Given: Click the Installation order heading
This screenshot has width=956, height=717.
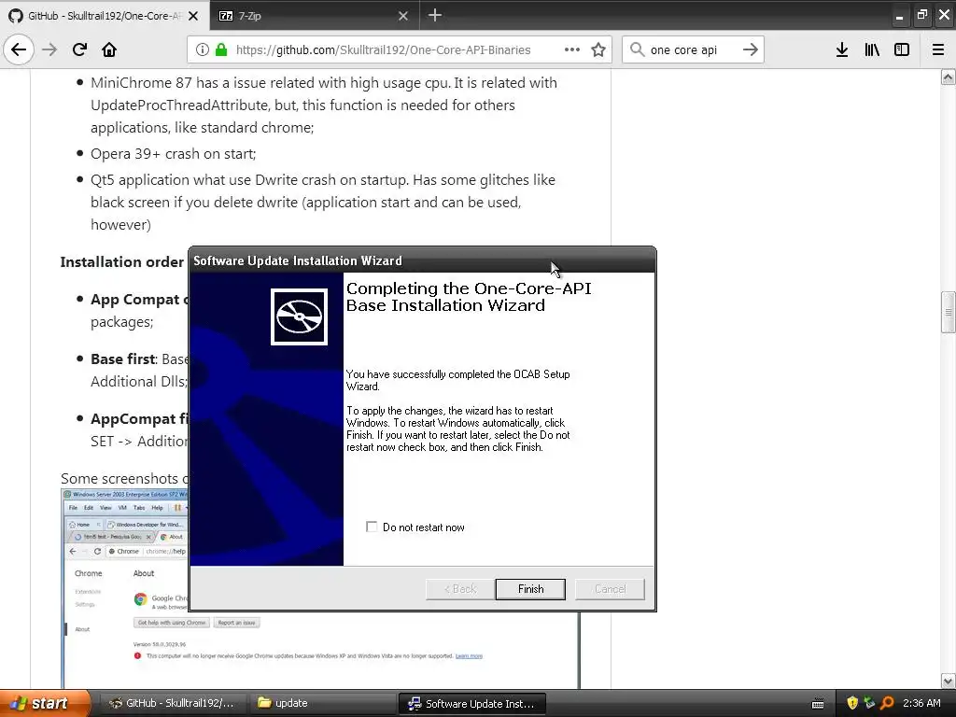Looking at the screenshot, I should [x=122, y=262].
